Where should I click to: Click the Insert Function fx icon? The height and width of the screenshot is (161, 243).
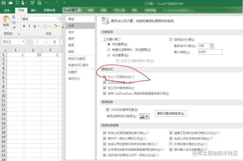55,42
